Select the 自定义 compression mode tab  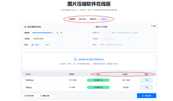[x=104, y=19]
